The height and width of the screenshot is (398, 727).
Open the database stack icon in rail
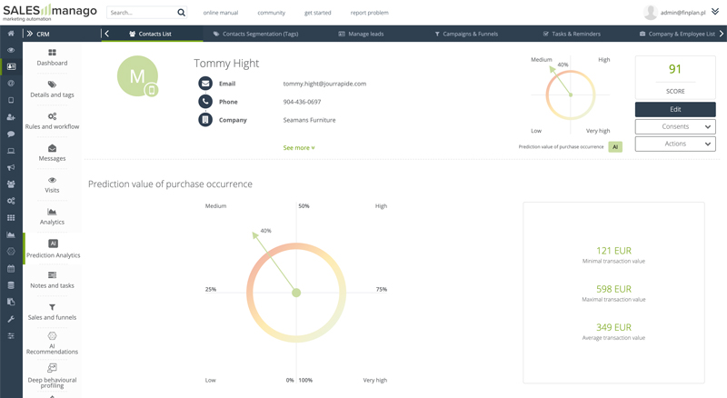11,284
